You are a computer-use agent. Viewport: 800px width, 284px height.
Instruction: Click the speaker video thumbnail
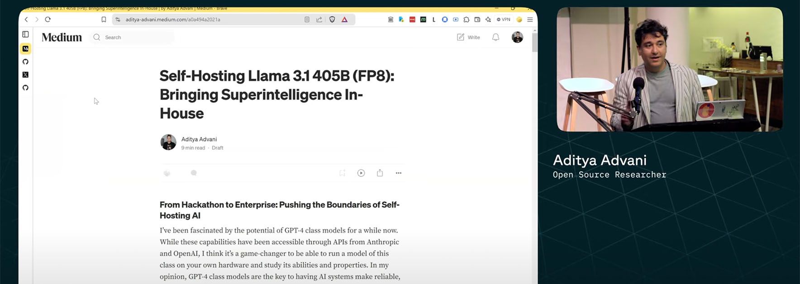point(670,69)
